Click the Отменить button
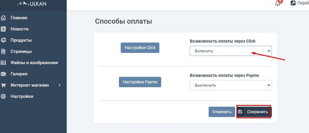The height and width of the screenshot is (133, 309). coord(222,112)
